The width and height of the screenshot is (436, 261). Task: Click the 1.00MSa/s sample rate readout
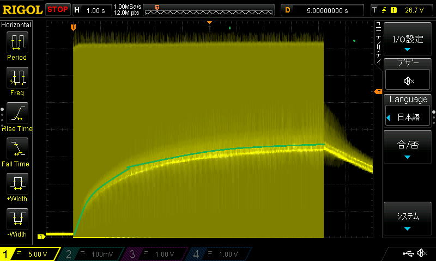(128, 7)
